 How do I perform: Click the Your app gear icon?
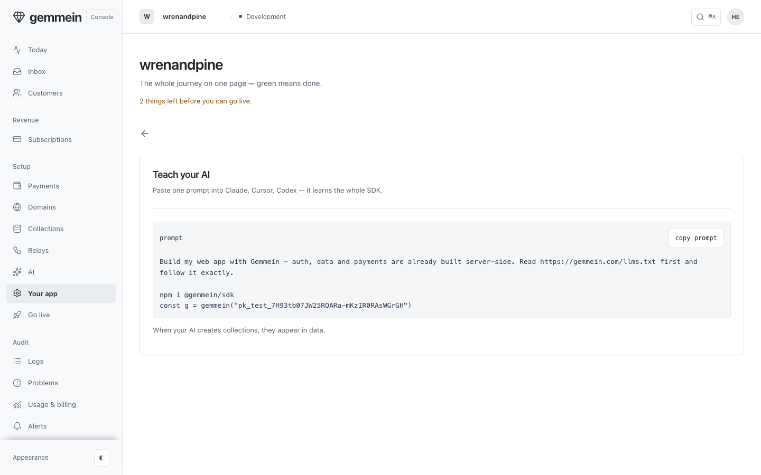(17, 293)
